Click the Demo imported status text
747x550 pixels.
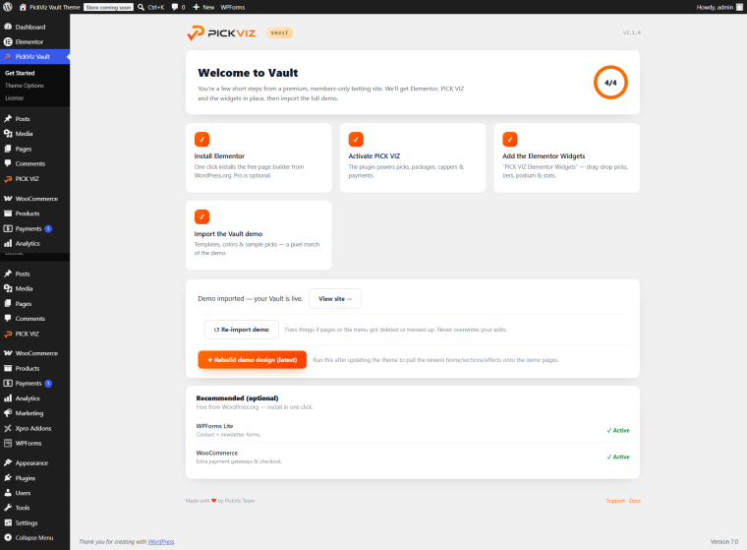coord(250,298)
